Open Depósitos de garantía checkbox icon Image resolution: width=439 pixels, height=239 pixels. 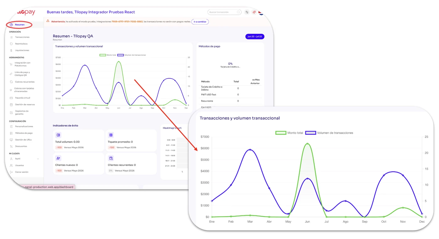tap(11, 112)
